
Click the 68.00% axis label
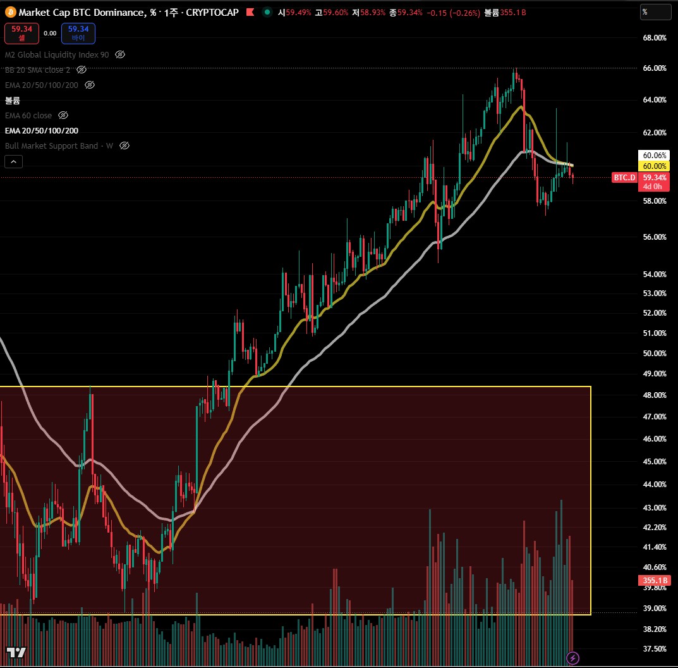pos(654,38)
